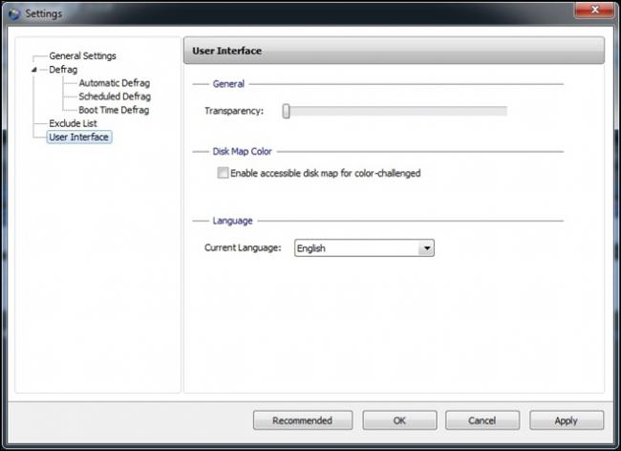Image resolution: width=621 pixels, height=451 pixels.
Task: Open Automatic Defrag settings
Action: (x=114, y=83)
